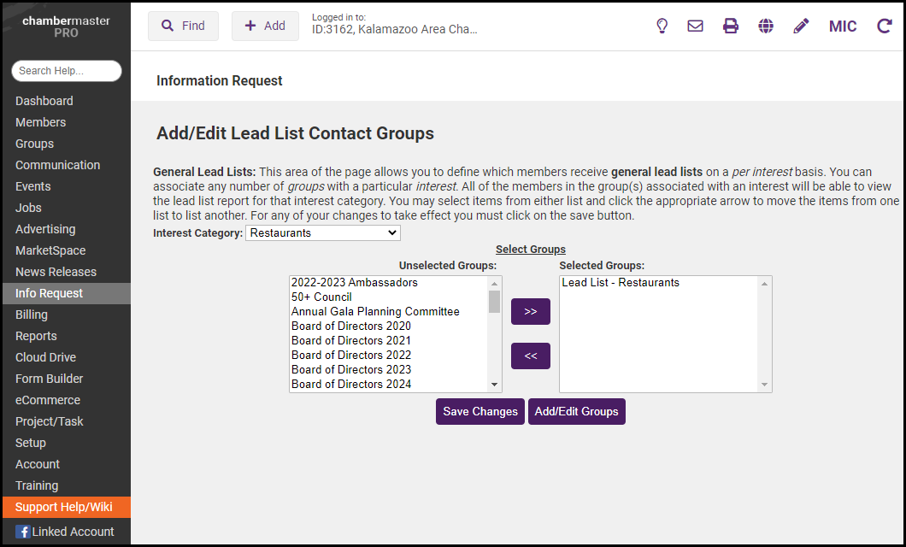Click the refresh arrow icon

[884, 26]
